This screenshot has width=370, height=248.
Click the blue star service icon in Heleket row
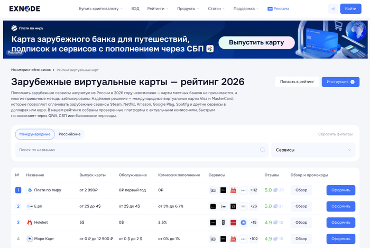[x=243, y=223]
